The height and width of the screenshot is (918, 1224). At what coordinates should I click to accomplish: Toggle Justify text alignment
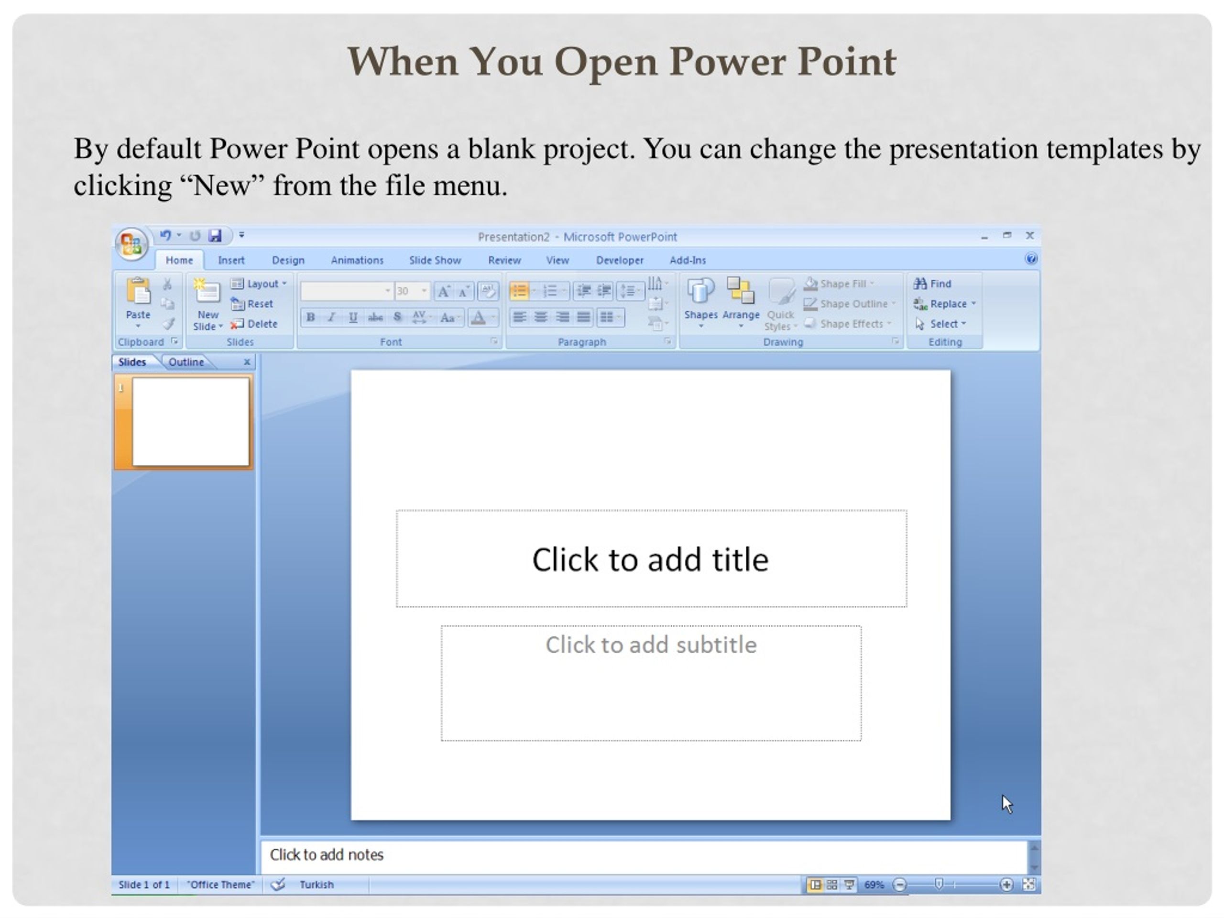pyautogui.click(x=583, y=317)
